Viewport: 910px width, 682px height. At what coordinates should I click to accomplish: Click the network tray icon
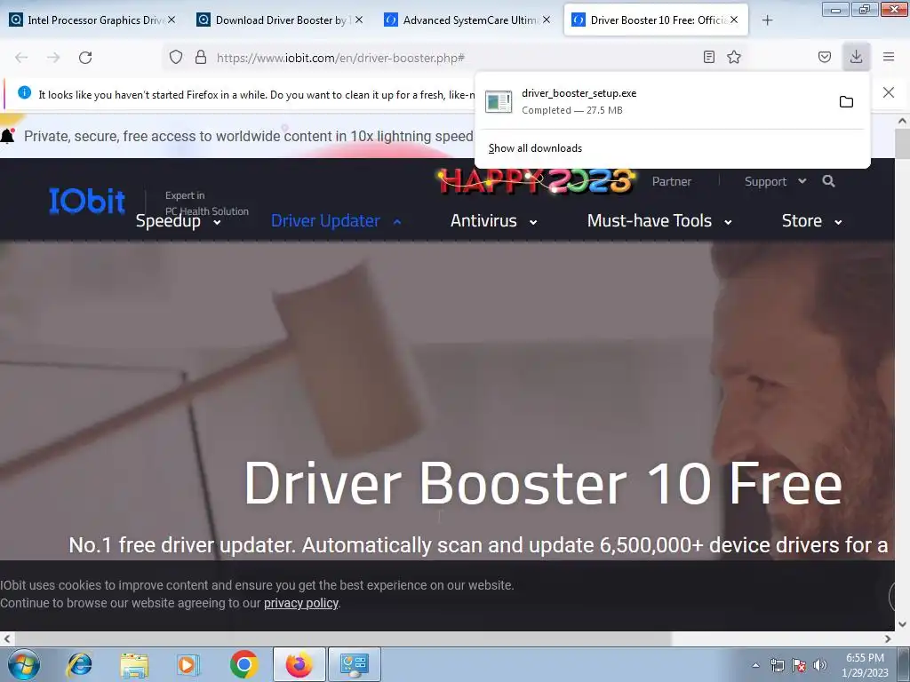[777, 665]
